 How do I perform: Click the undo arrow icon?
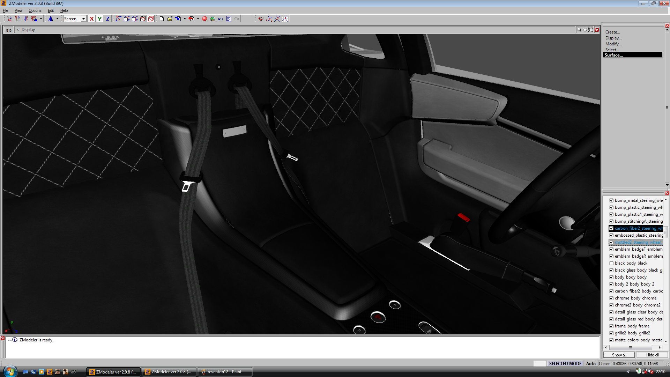coord(221,19)
